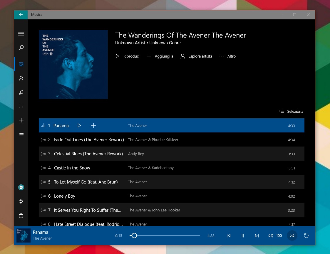This screenshot has height=254, width=330.
Task: Click Seleziona to select tracks
Action: coord(291,111)
